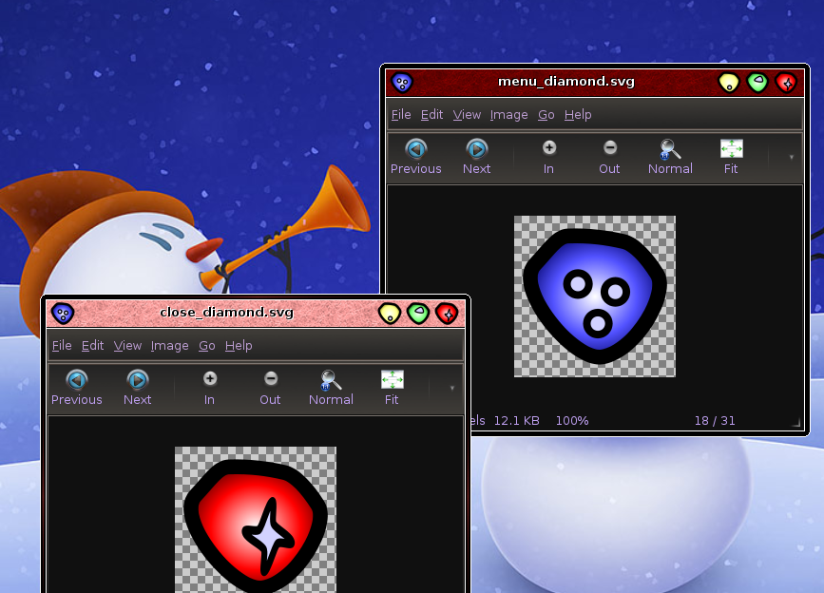
Task: Click yellow minimize diamond on close_diamond window
Action: coord(390,314)
